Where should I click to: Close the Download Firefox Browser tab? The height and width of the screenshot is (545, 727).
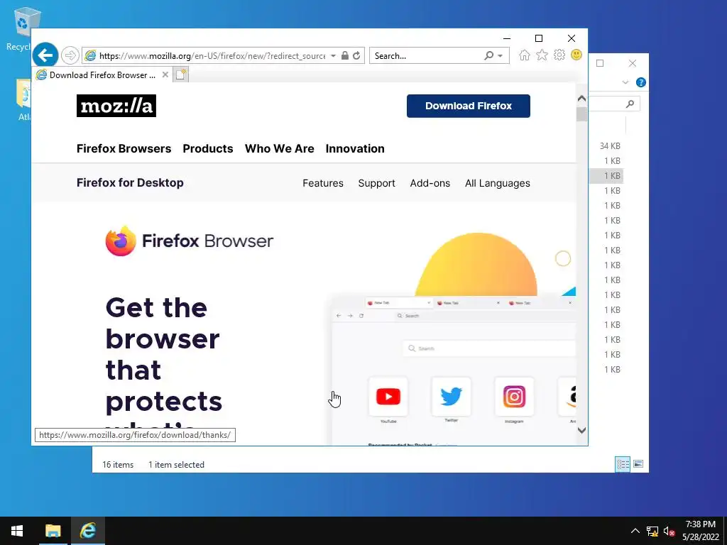[x=165, y=75]
